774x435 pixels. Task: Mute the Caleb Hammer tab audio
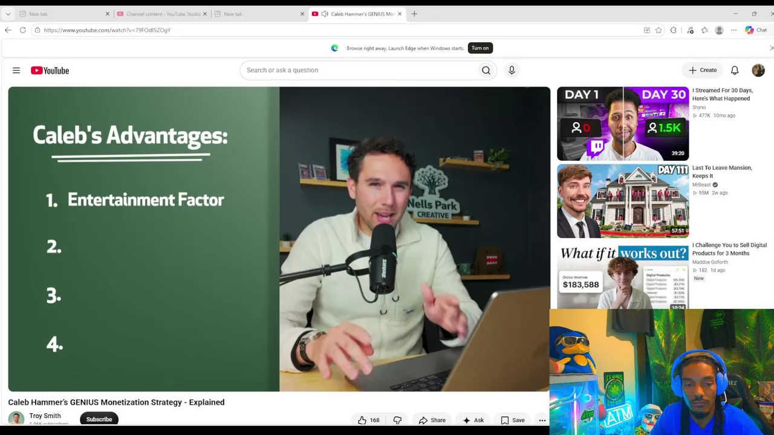coord(325,14)
